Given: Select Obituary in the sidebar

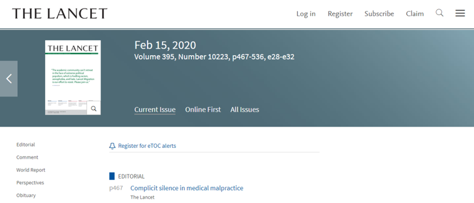Looking at the screenshot, I should click(26, 195).
